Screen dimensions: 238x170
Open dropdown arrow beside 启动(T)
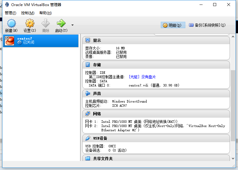[73, 25]
